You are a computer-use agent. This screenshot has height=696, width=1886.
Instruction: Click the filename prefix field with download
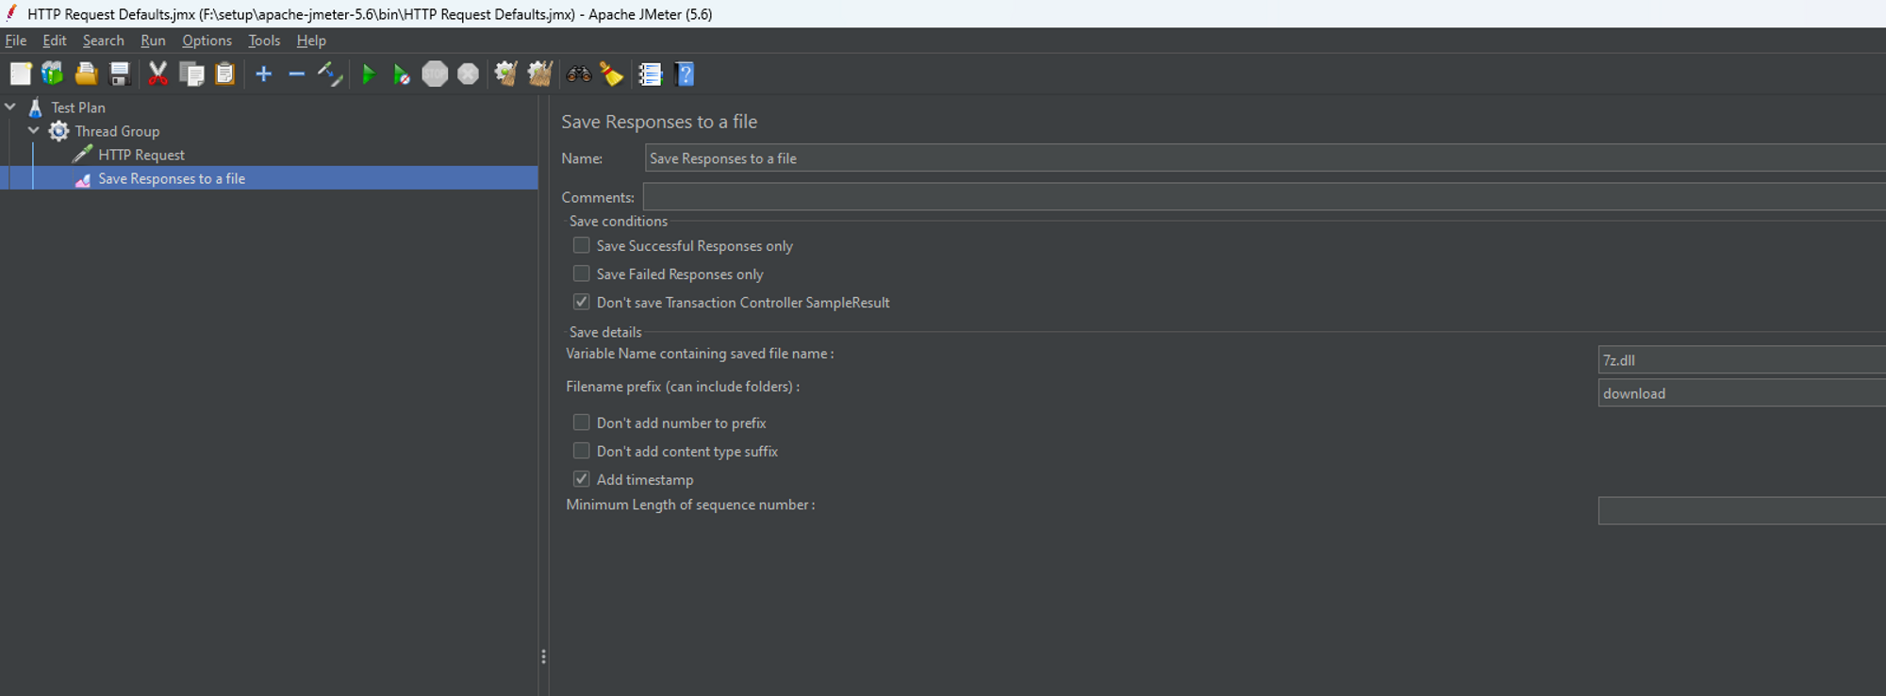tap(1742, 393)
